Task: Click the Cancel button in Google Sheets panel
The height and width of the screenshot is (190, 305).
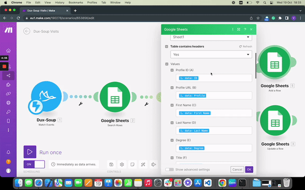Action: 237,169
